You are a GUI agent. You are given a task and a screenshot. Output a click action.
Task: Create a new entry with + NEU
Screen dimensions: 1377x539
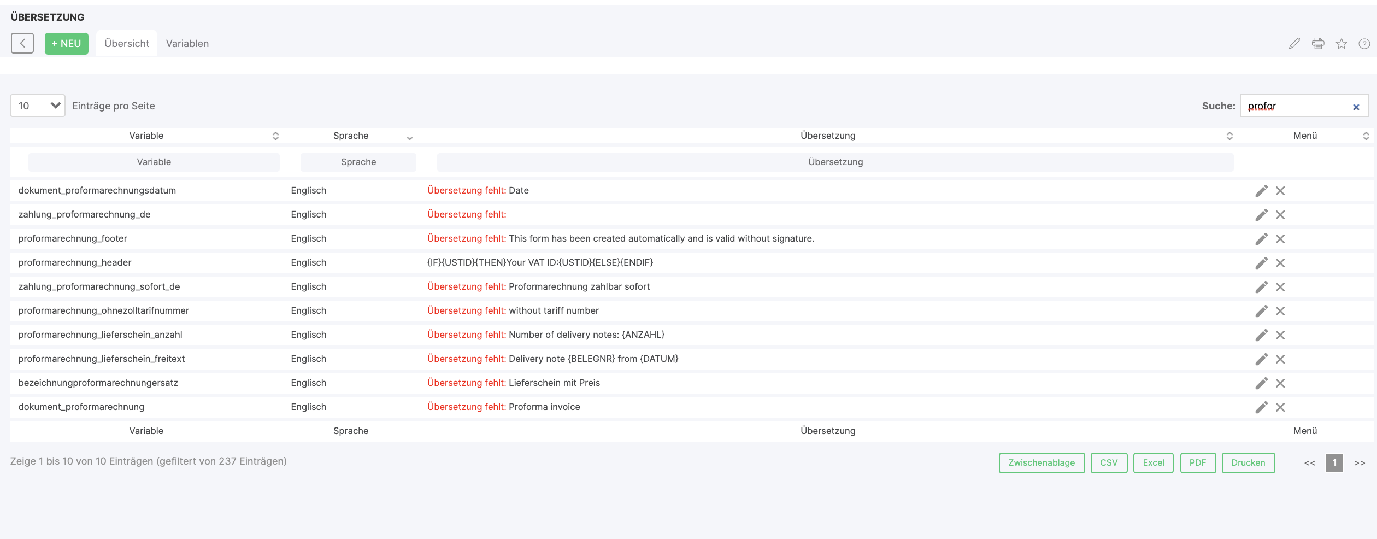click(67, 43)
